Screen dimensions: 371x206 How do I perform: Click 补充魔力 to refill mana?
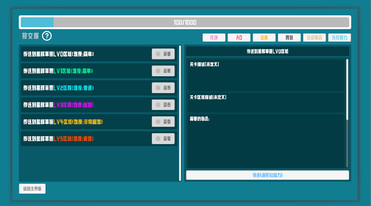(x=339, y=38)
